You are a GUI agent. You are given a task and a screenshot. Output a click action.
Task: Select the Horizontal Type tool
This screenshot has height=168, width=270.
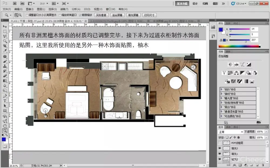click(x=5, y=101)
